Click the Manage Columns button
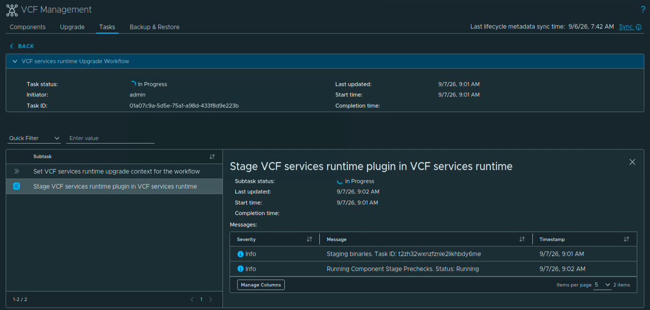 pyautogui.click(x=261, y=285)
